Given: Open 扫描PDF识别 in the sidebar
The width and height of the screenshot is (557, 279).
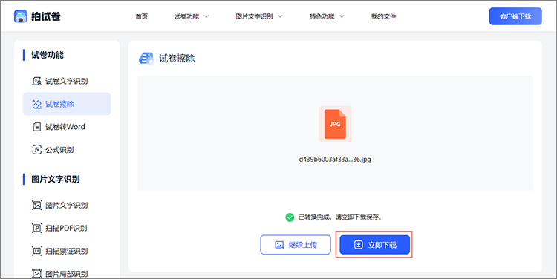Looking at the screenshot, I should coord(66,228).
